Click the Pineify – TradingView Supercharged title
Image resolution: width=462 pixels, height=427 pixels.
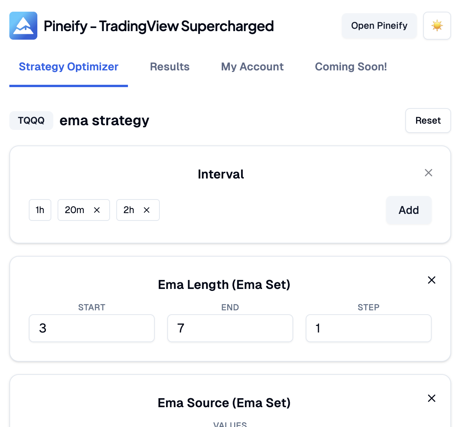(x=159, y=26)
